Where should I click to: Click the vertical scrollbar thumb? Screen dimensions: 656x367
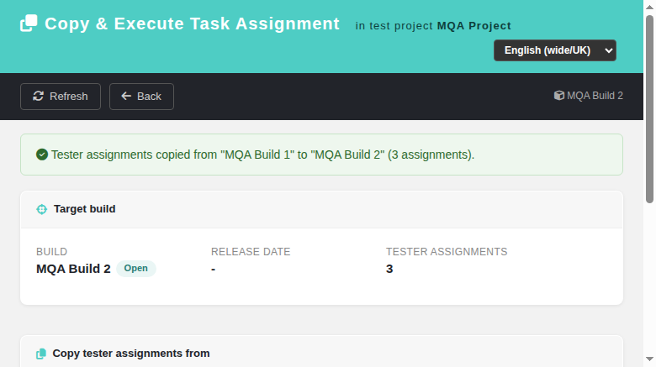pyautogui.click(x=649, y=109)
